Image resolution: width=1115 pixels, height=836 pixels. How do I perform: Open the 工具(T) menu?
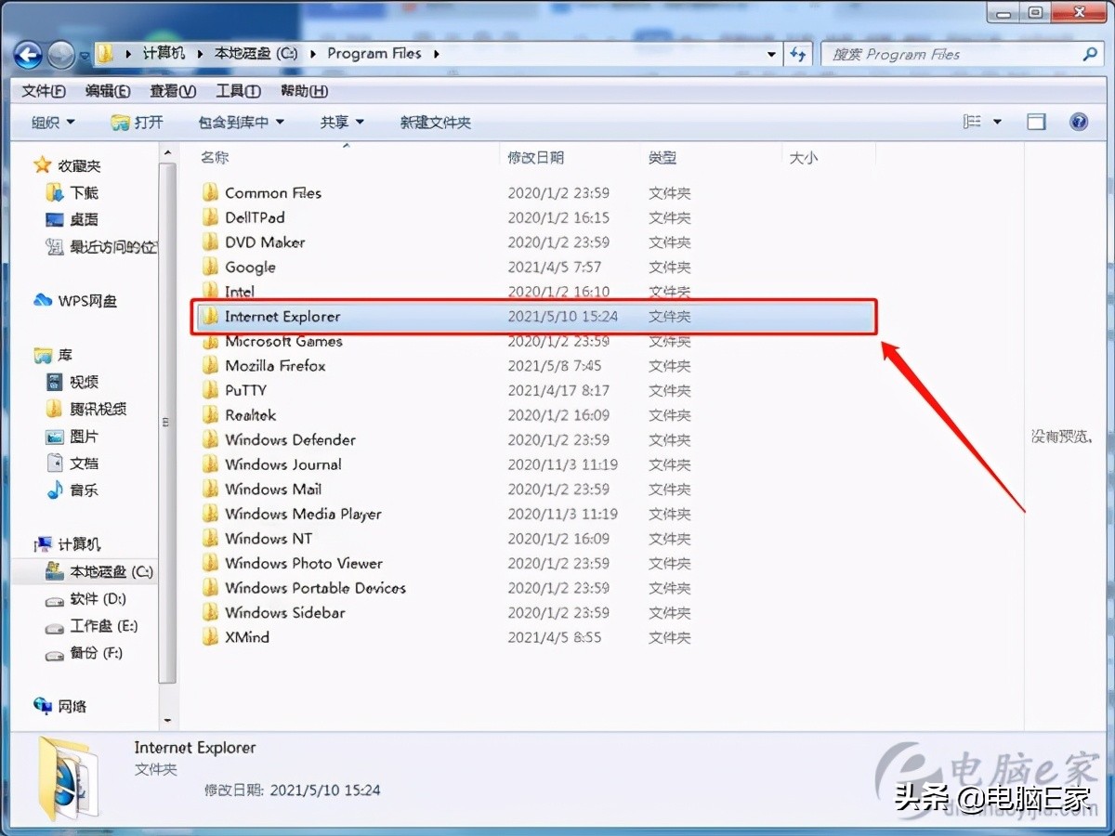tap(238, 91)
